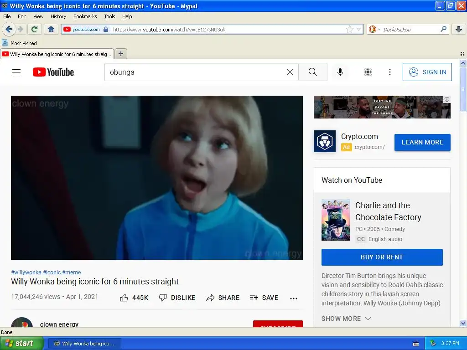Click the Fortune Favors the Brave ad banner
The width and height of the screenshot is (467, 350).
[x=382, y=107]
